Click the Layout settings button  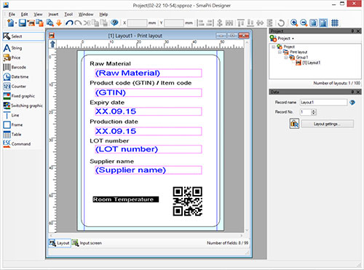coord(327,124)
